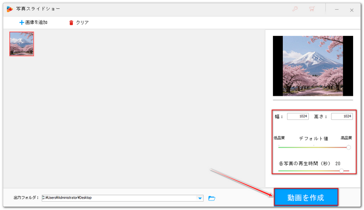Viewport: 364px width, 210px height.
Task: Click the add image plus button
Action: point(33,22)
